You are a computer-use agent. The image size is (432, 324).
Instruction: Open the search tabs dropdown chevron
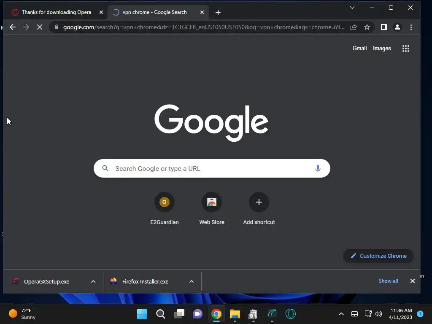coord(352,8)
